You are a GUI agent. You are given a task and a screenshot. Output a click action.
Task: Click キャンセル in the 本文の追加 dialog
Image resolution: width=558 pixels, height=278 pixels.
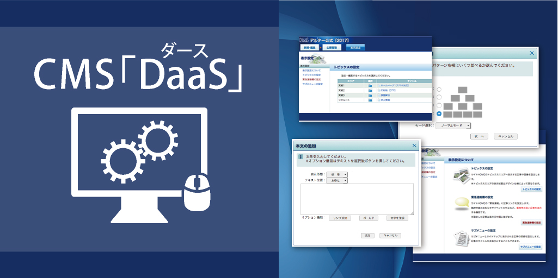(x=390, y=236)
